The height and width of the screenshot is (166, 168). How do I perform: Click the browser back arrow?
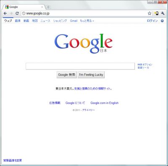point(5,13)
